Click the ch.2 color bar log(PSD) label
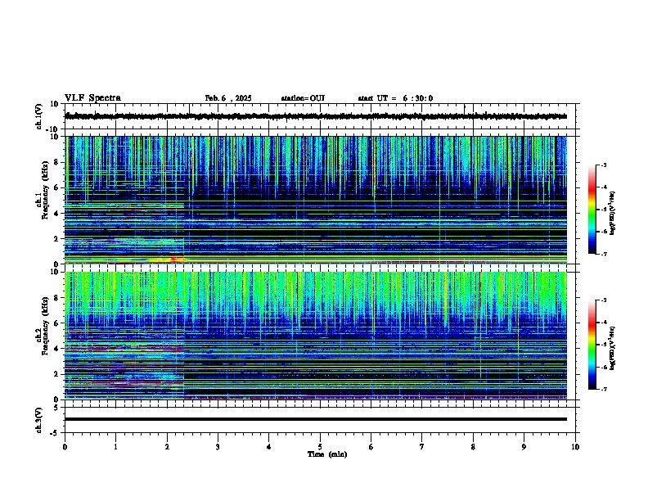The height and width of the screenshot is (501, 648). tap(612, 348)
